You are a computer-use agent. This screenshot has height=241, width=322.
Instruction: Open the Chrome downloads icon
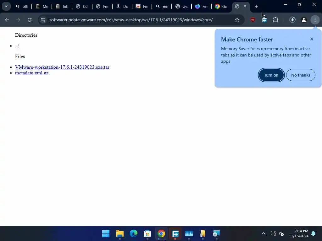click(x=292, y=20)
